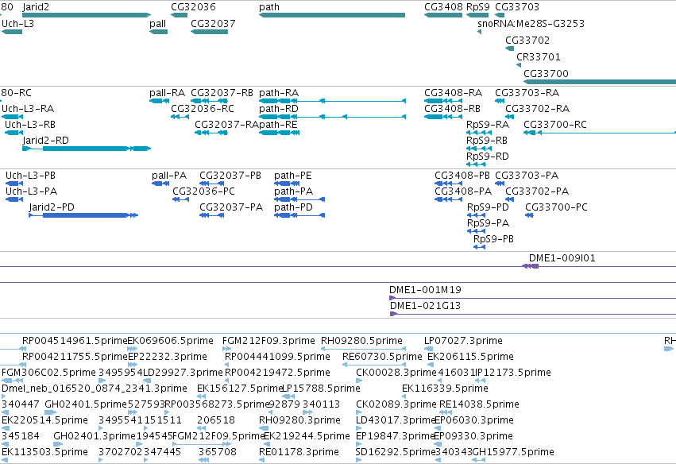This screenshot has height=464, width=676.
Task: Select the RpS9-PD protein feature
Action: pos(477,215)
